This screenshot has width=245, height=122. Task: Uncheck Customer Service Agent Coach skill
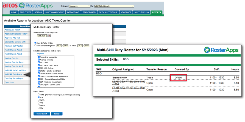pyautogui.click(x=39, y=76)
